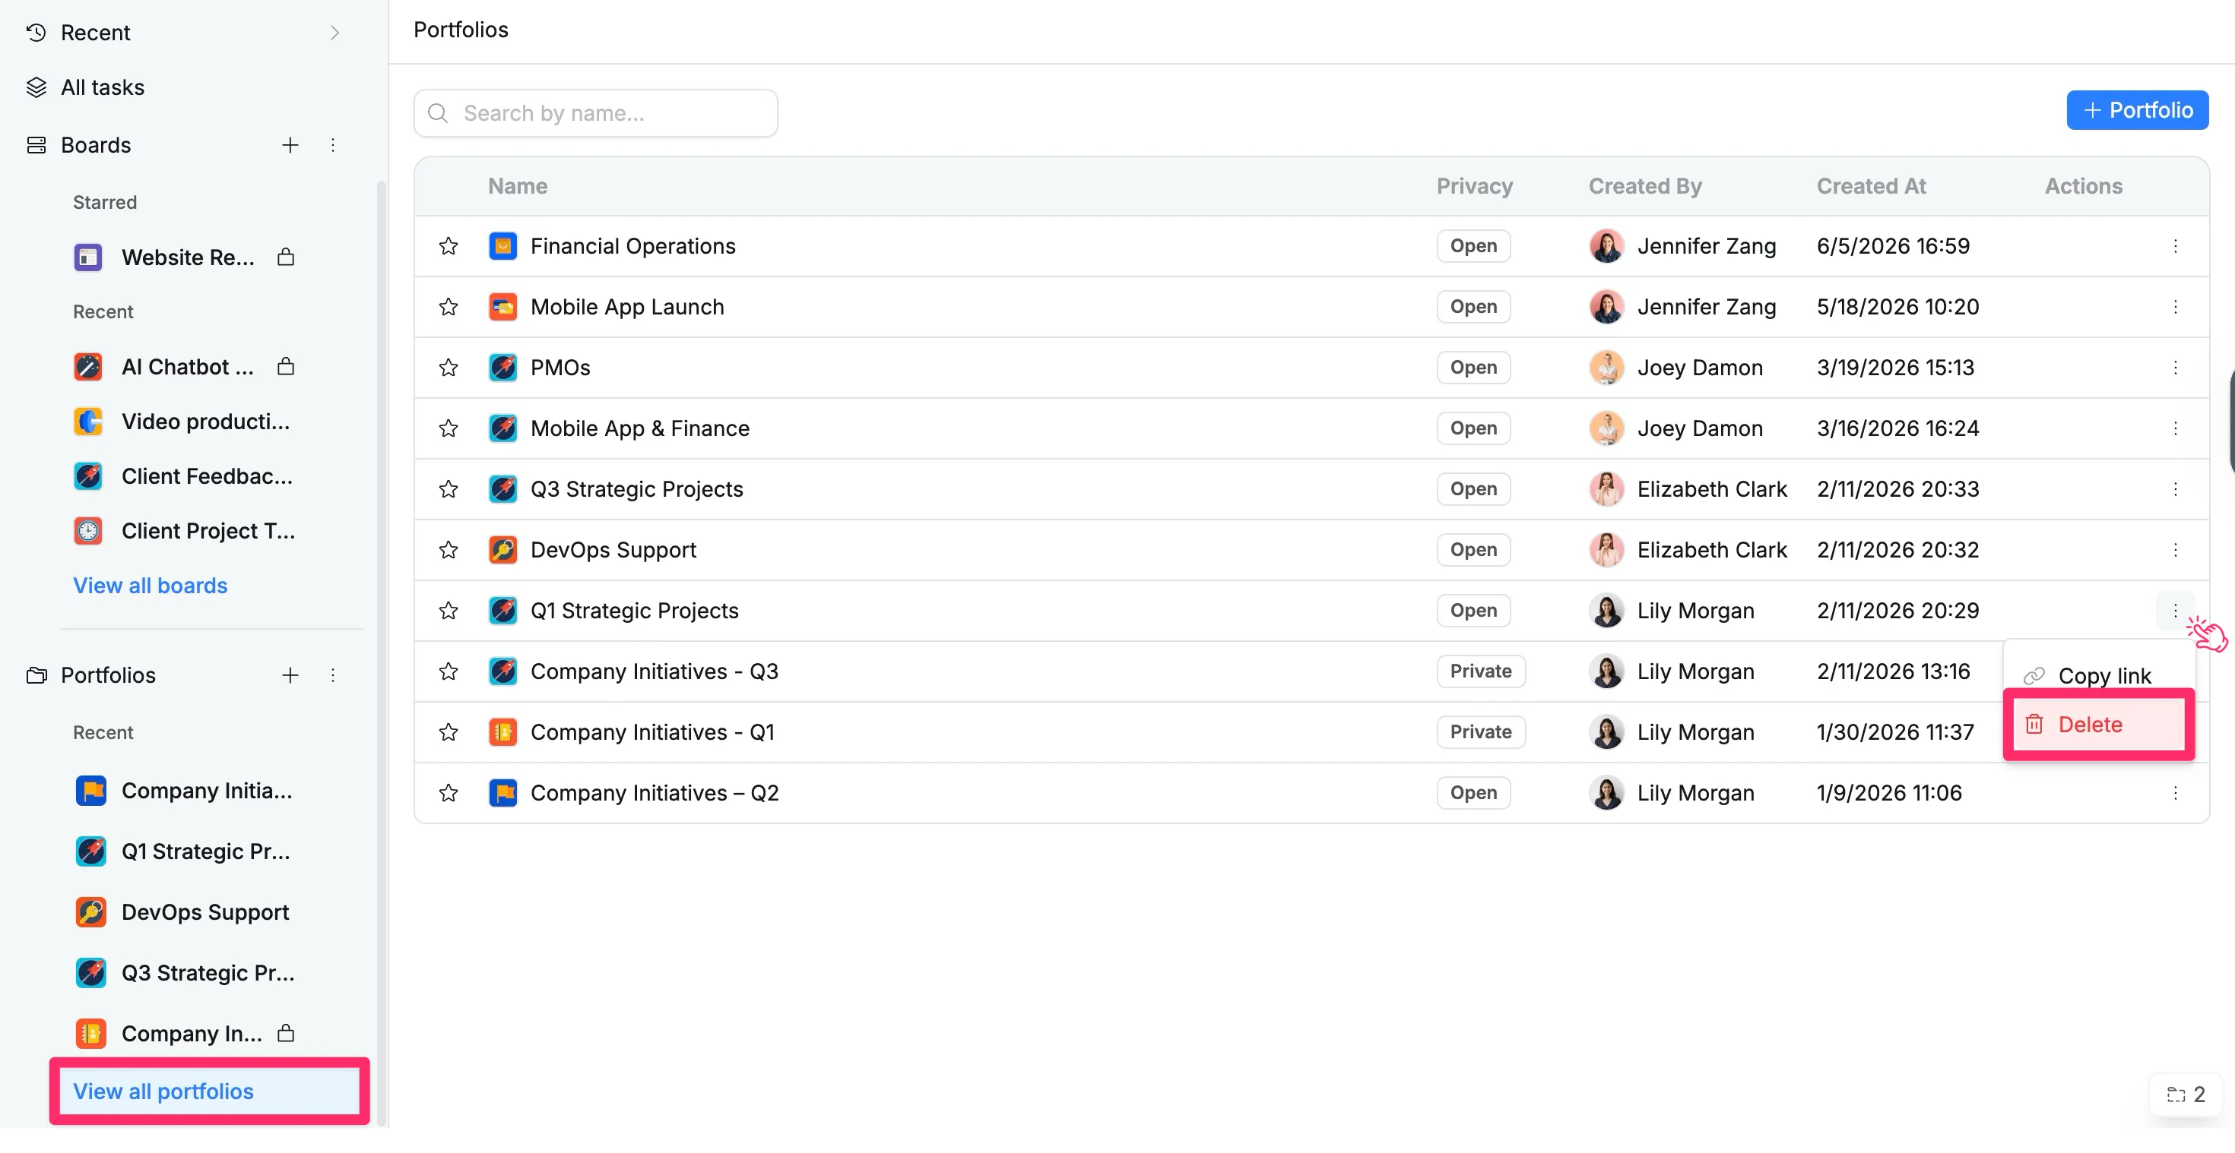Choose Delete from the context menu
Image resolution: width=2235 pixels, height=1153 pixels.
click(2098, 724)
